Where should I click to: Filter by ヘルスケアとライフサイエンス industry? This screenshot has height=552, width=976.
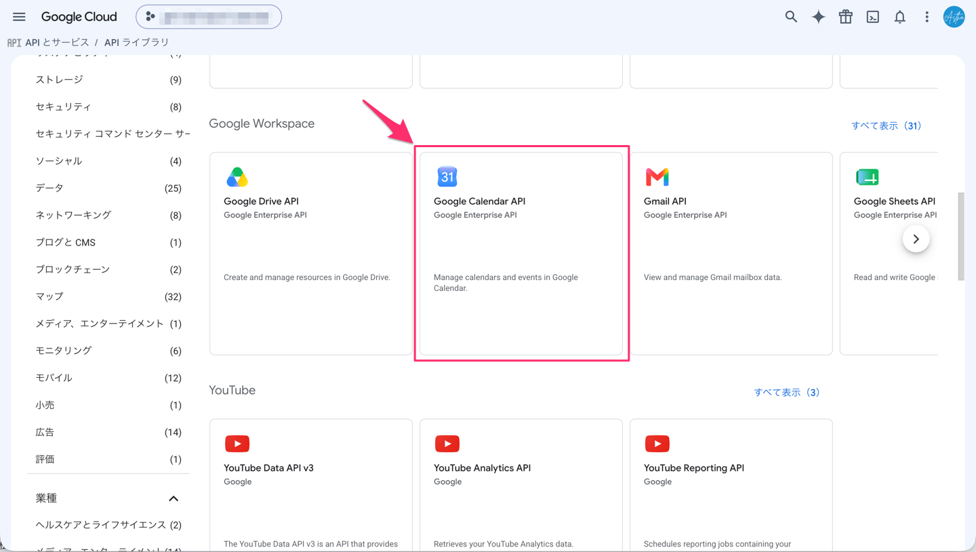(108, 525)
